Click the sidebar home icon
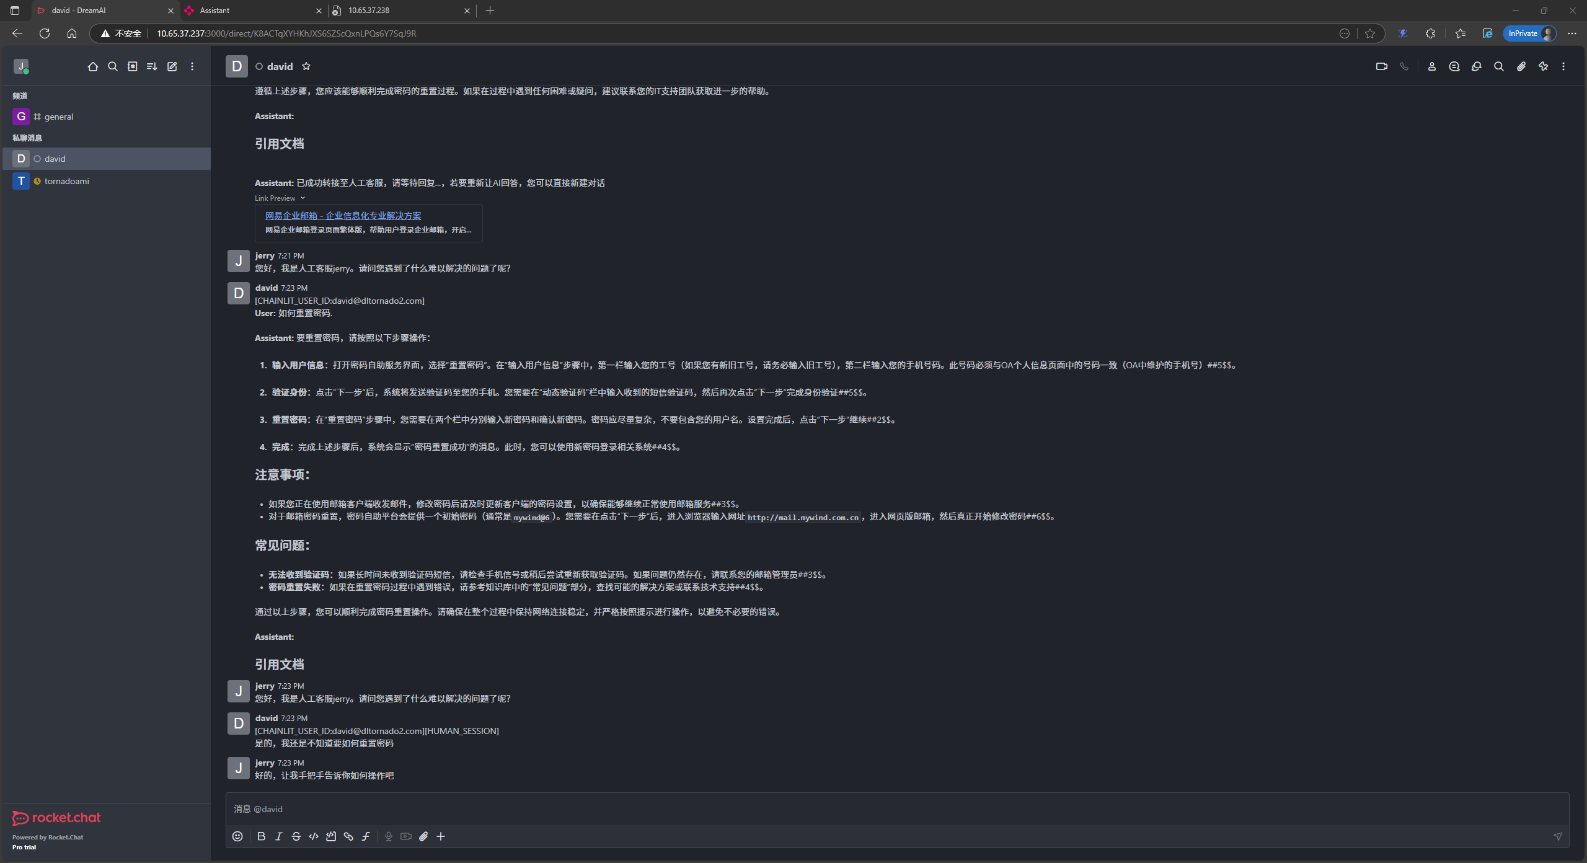Image resolution: width=1587 pixels, height=863 pixels. tap(93, 66)
